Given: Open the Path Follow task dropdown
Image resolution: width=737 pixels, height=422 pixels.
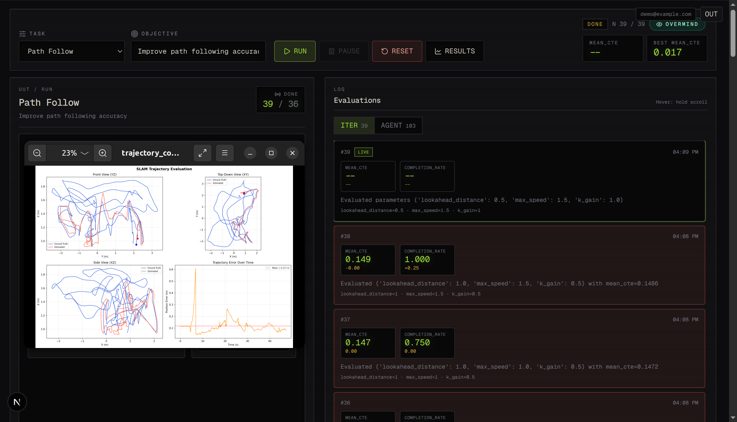Looking at the screenshot, I should click(72, 51).
